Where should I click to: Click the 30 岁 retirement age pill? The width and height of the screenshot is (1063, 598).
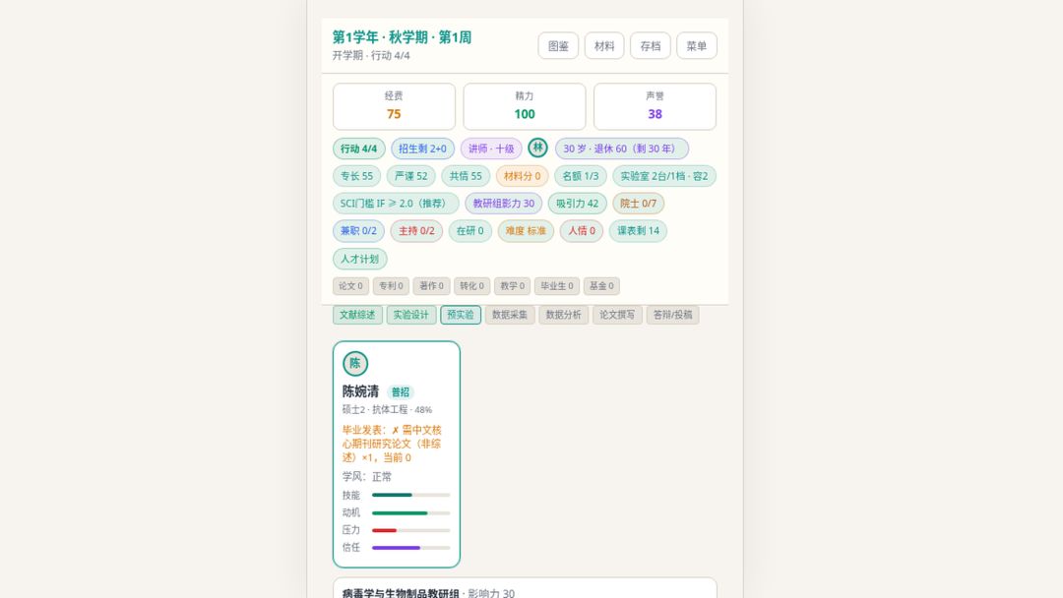[x=622, y=149]
